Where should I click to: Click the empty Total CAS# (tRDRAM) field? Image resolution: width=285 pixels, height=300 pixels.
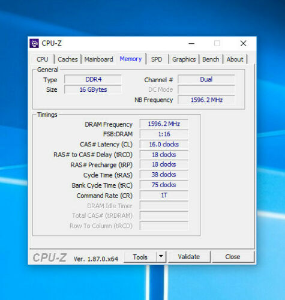point(164,215)
